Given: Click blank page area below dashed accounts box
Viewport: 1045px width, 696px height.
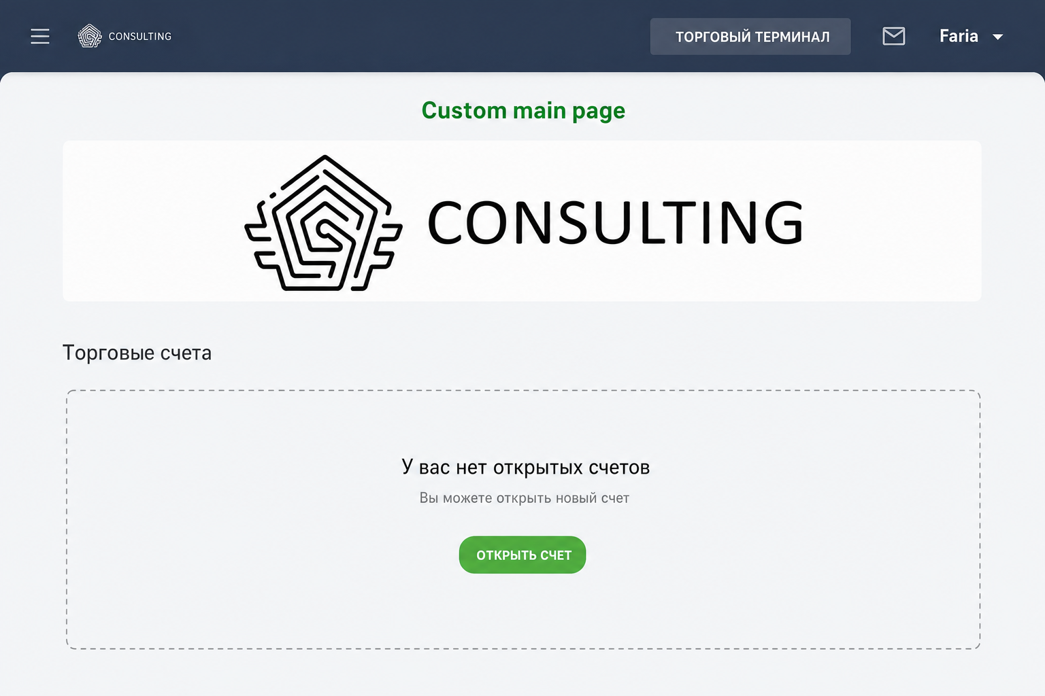Looking at the screenshot, I should [522, 673].
